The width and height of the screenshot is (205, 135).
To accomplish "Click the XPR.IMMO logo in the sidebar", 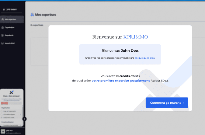I will click(10, 9).
